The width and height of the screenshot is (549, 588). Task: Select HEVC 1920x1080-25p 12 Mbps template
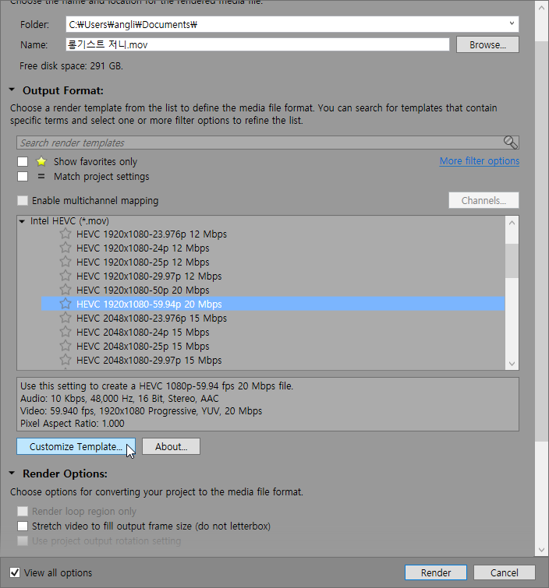click(143, 262)
